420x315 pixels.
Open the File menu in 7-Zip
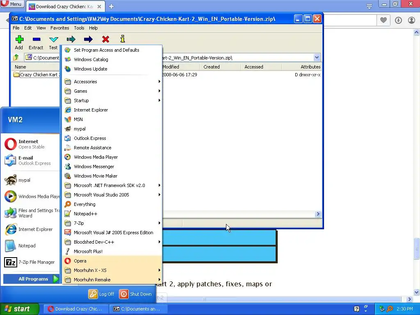point(16,28)
